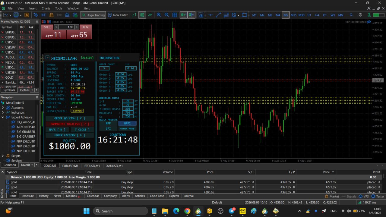This screenshot has height=217, width=386.
Task: Open Windows Start menu
Action: tap(87, 211)
